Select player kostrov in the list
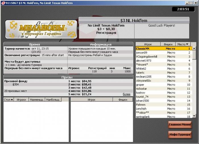Viewport: 199px width, 144px height. pyautogui.click(x=164, y=93)
